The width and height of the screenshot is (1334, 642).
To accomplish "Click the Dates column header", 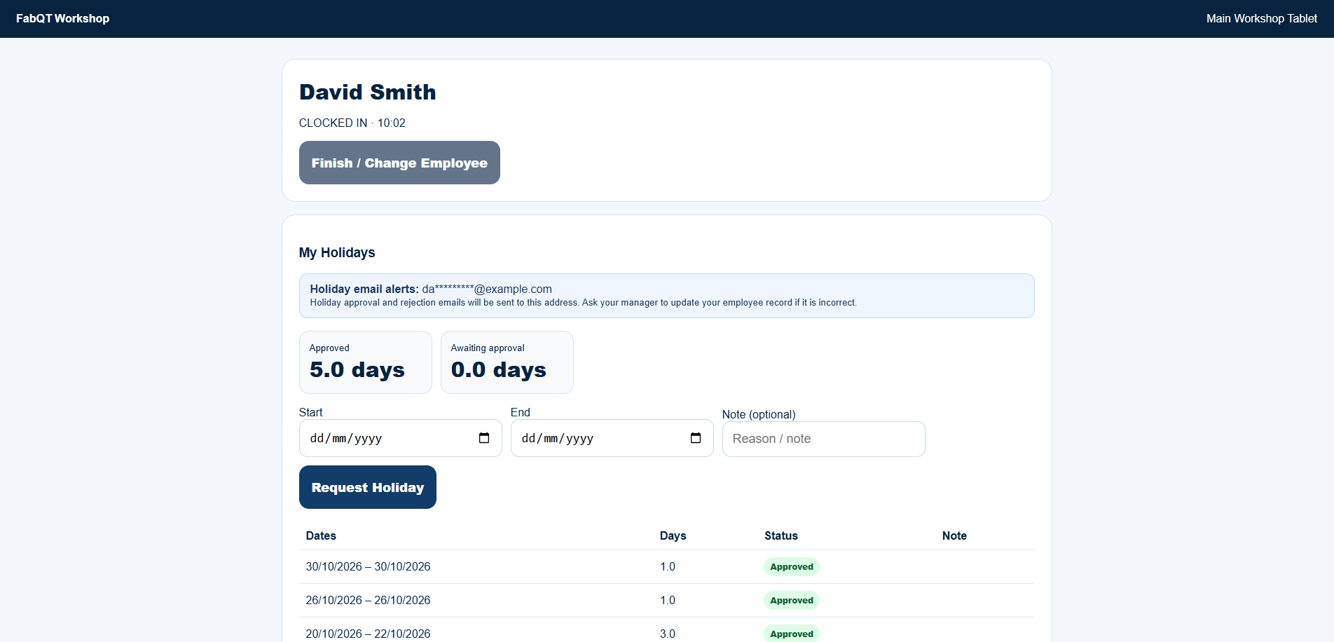I will (x=321, y=535).
